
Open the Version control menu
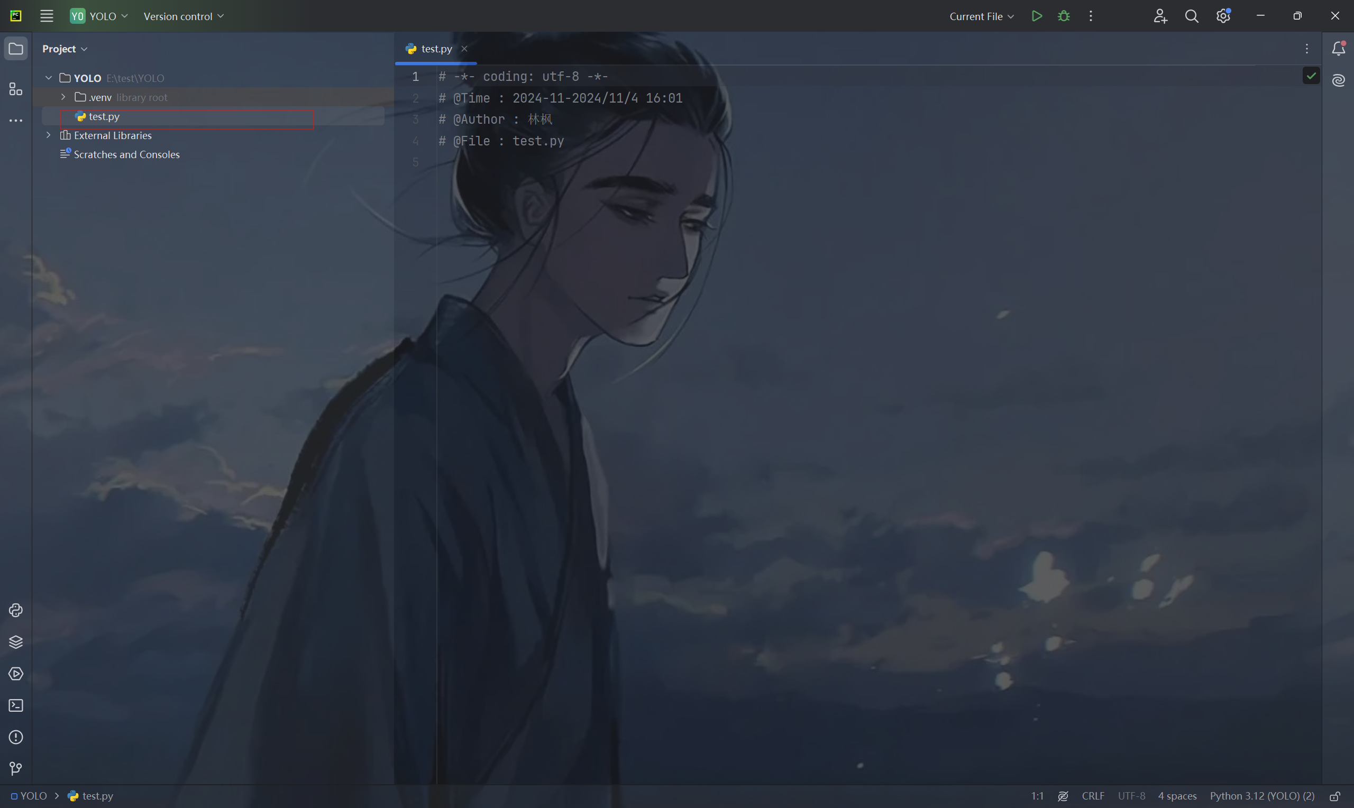184,16
